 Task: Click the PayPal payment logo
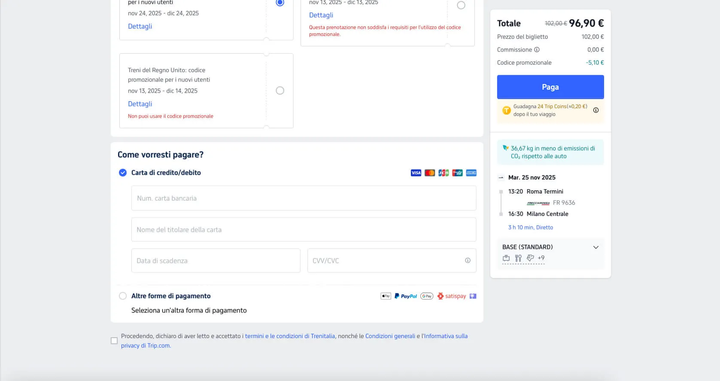[406, 296]
